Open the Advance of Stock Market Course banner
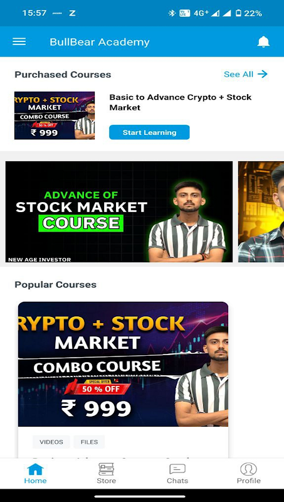This screenshot has height=502, width=284. pos(119,211)
